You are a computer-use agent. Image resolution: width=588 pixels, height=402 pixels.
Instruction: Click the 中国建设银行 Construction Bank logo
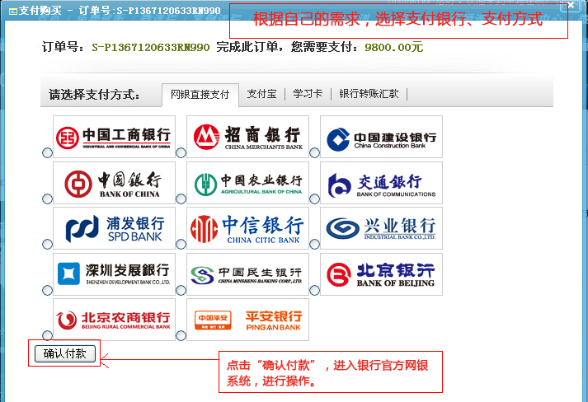[x=381, y=137]
